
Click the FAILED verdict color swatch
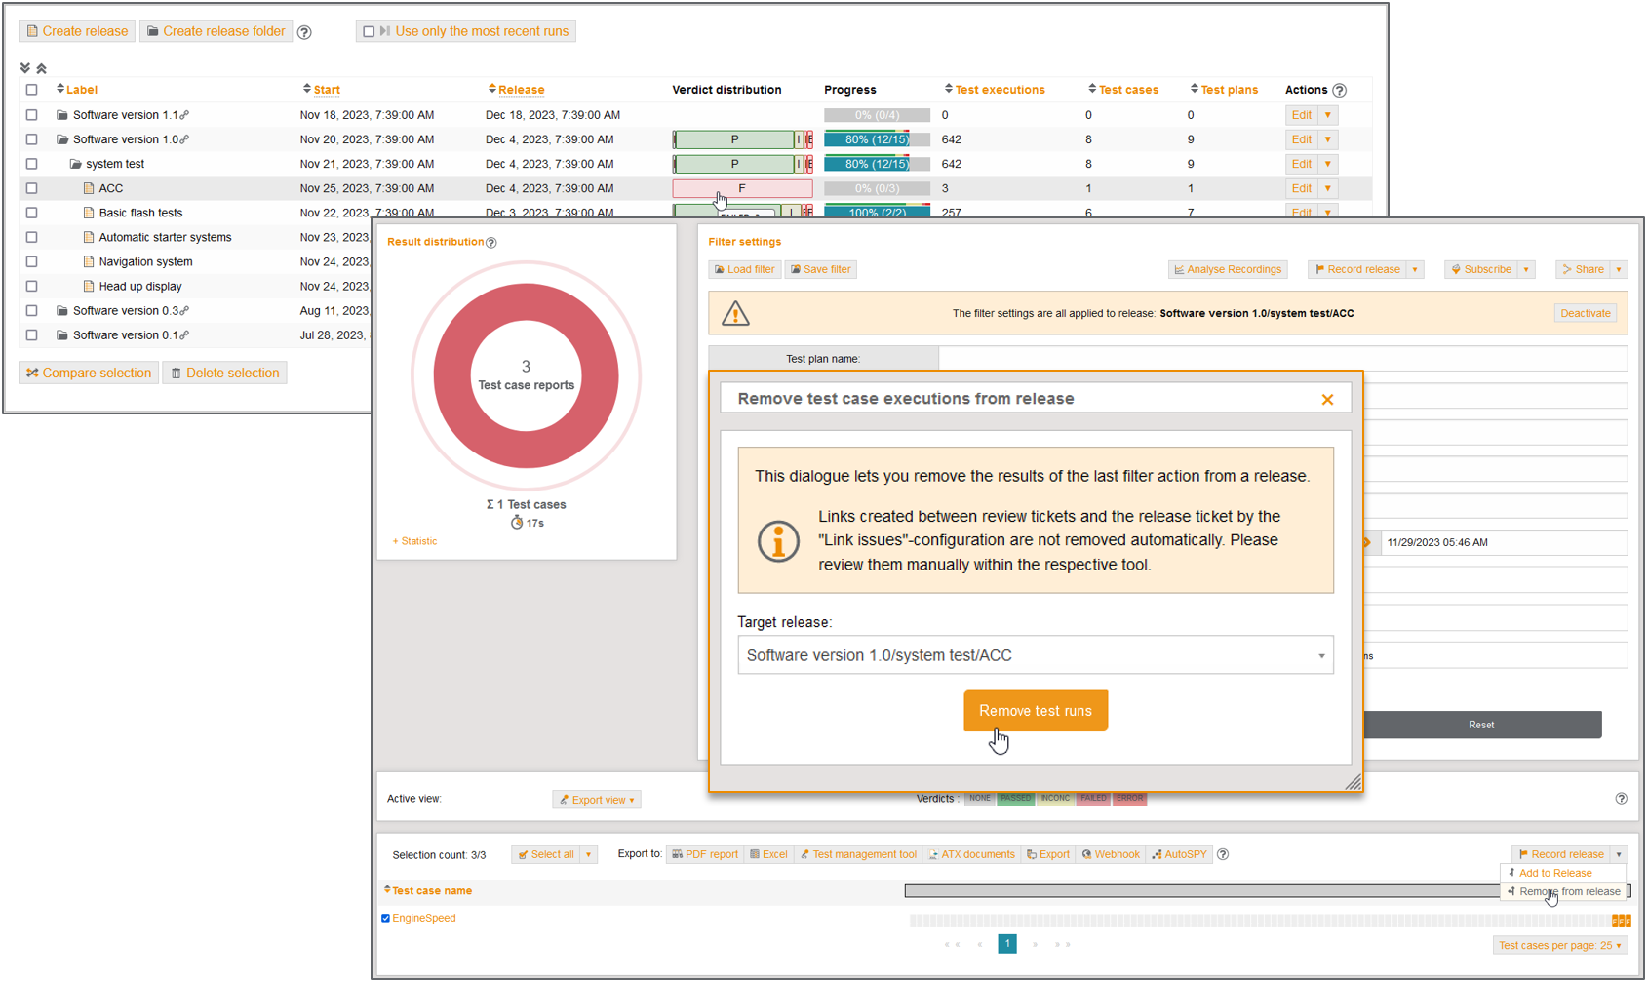(x=1093, y=798)
